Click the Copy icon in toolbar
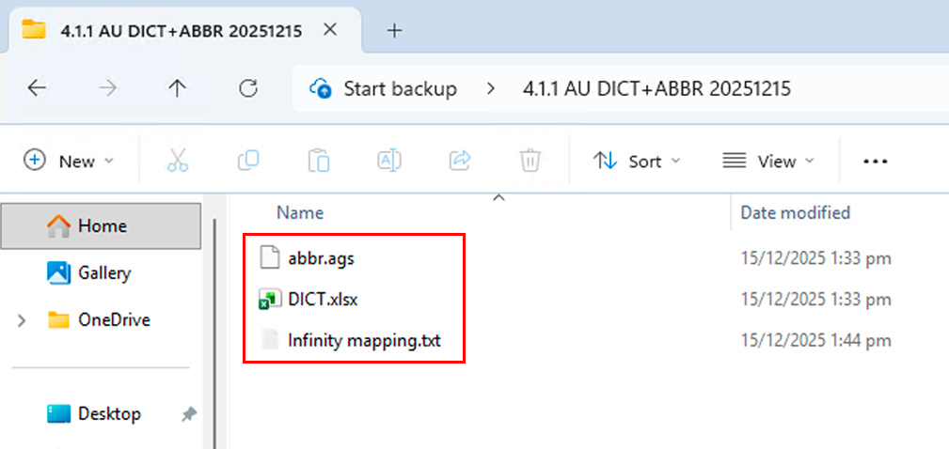The height and width of the screenshot is (449, 949). 248,161
